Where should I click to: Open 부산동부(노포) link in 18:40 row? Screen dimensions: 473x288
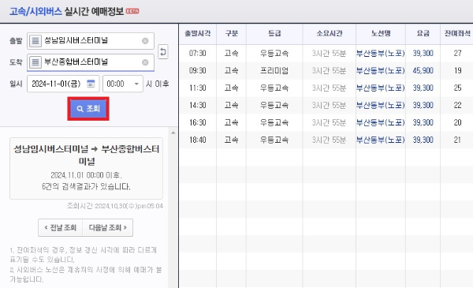click(x=381, y=140)
